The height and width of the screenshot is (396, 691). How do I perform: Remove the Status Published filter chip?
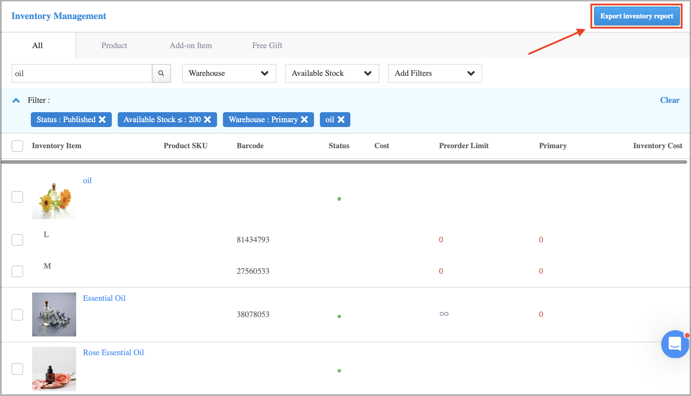pos(102,119)
